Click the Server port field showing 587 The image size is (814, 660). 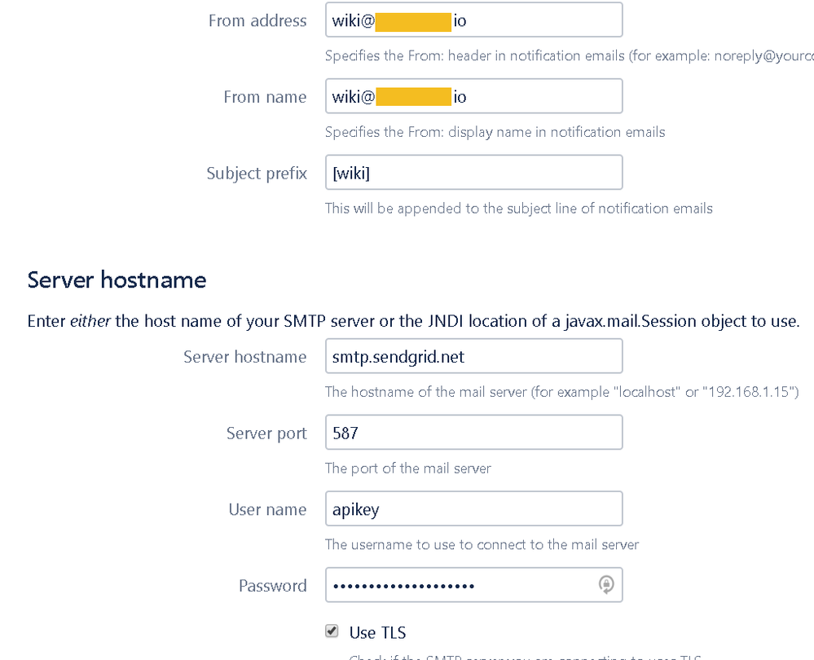point(474,433)
